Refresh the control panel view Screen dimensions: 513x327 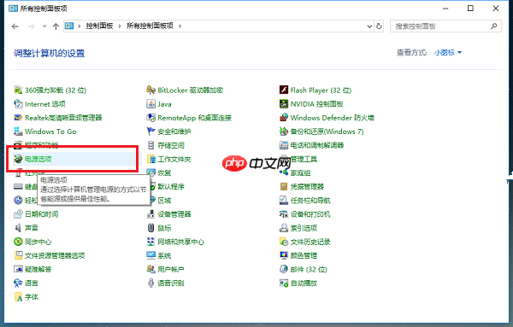pos(379,26)
